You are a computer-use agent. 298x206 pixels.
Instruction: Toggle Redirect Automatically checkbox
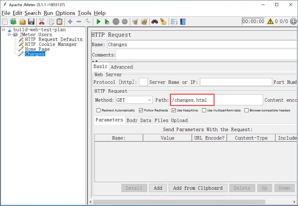[x=98, y=110]
